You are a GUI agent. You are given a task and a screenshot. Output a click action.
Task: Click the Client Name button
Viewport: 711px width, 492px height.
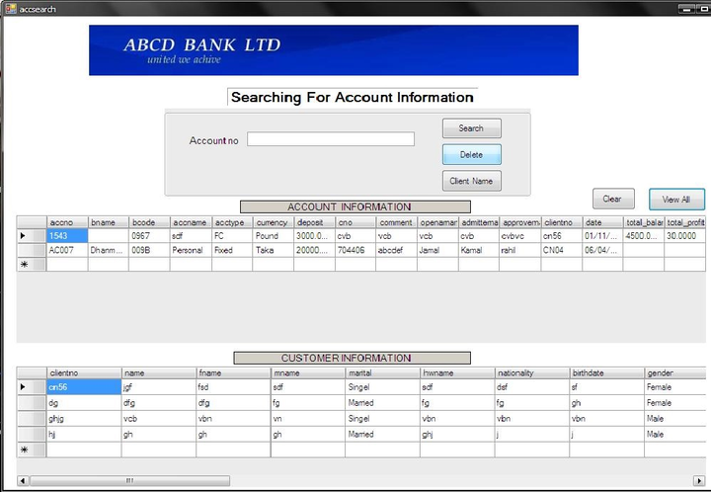[x=472, y=181]
